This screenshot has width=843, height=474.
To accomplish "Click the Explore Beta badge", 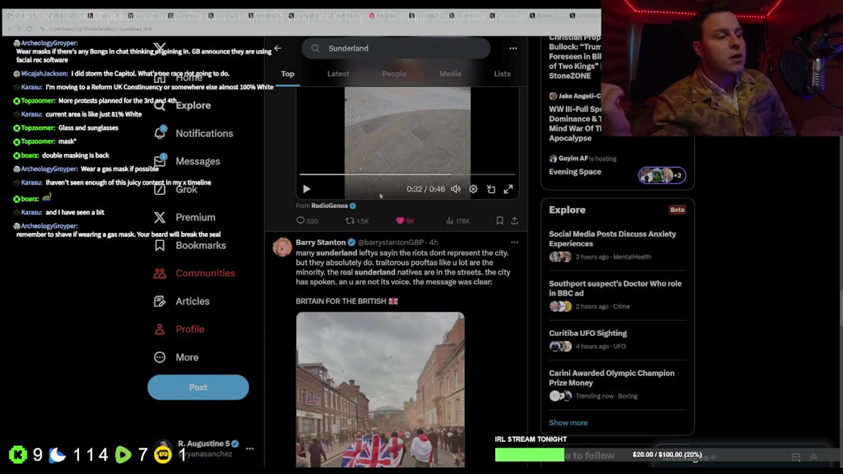I will (677, 210).
